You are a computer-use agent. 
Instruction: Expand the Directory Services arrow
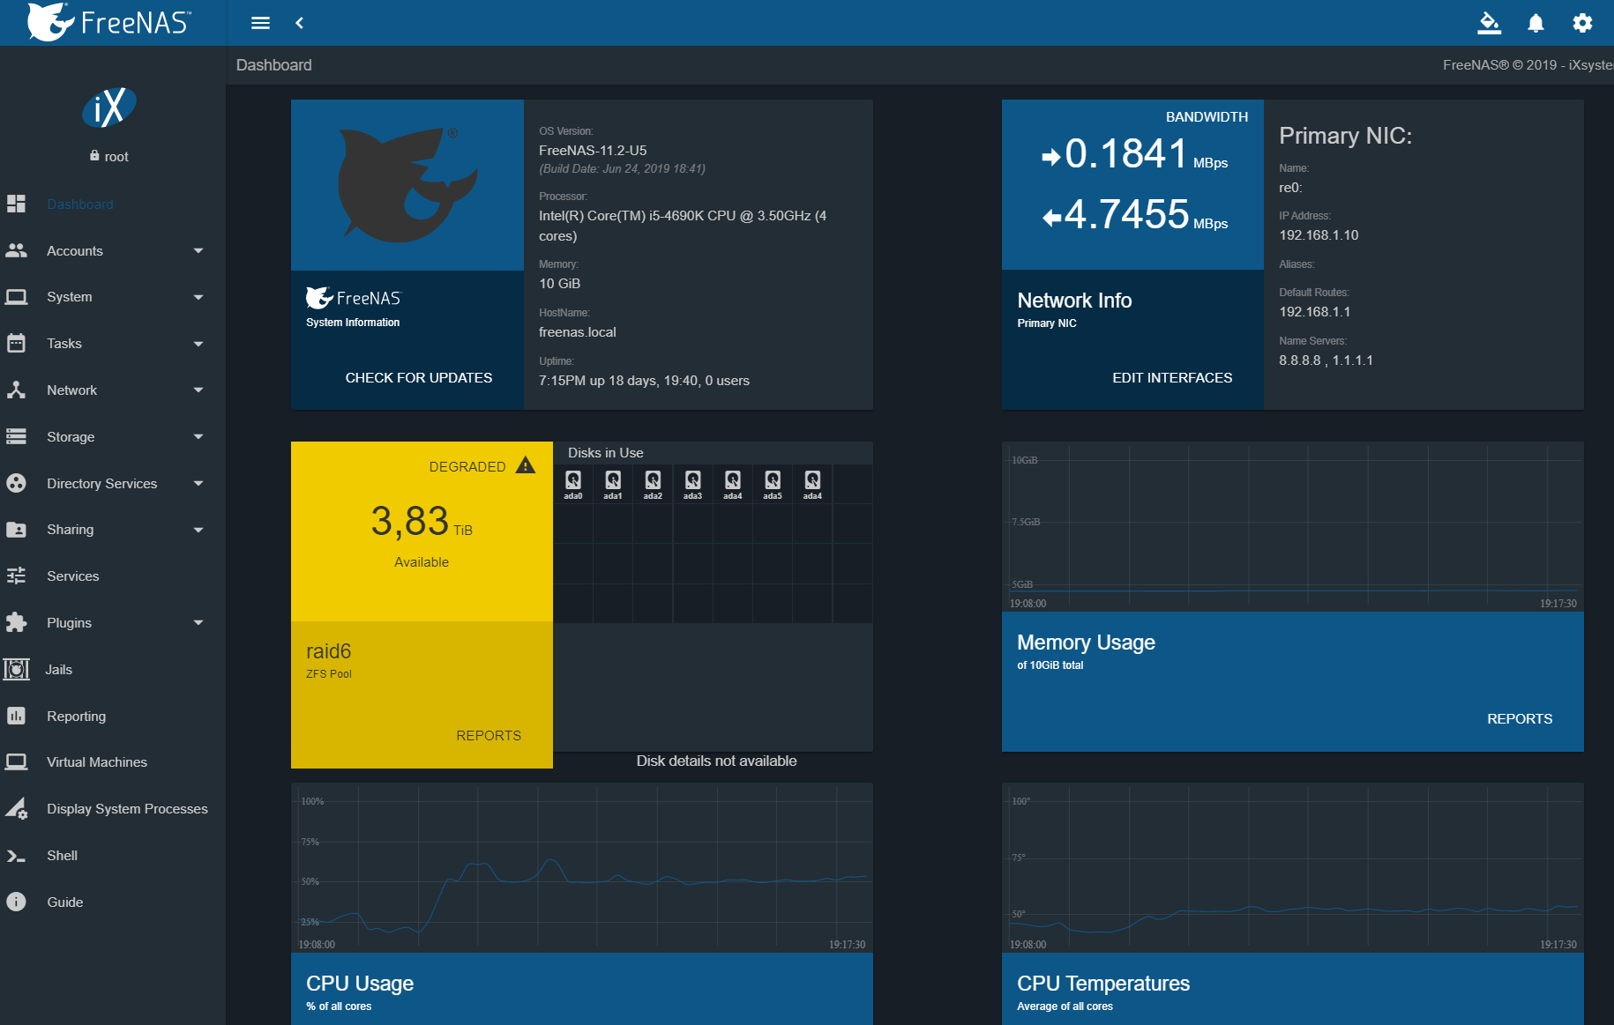coord(198,484)
